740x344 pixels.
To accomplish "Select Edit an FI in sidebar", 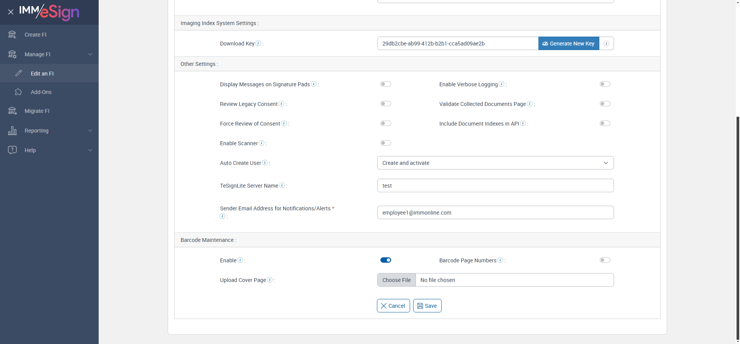I will [42, 74].
